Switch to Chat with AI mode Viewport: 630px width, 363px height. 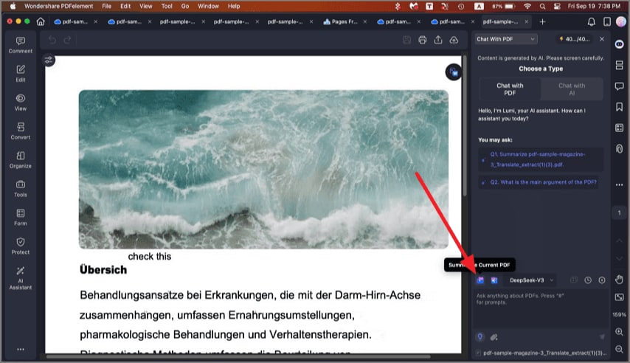pos(571,89)
